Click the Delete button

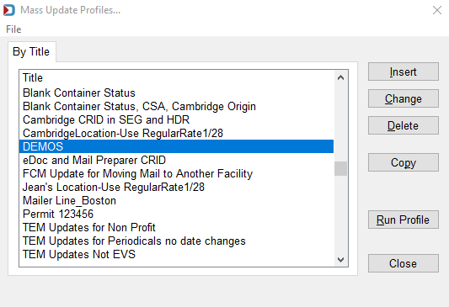pyautogui.click(x=404, y=125)
